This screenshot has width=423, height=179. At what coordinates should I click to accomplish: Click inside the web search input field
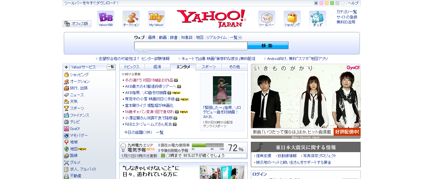click(191, 46)
